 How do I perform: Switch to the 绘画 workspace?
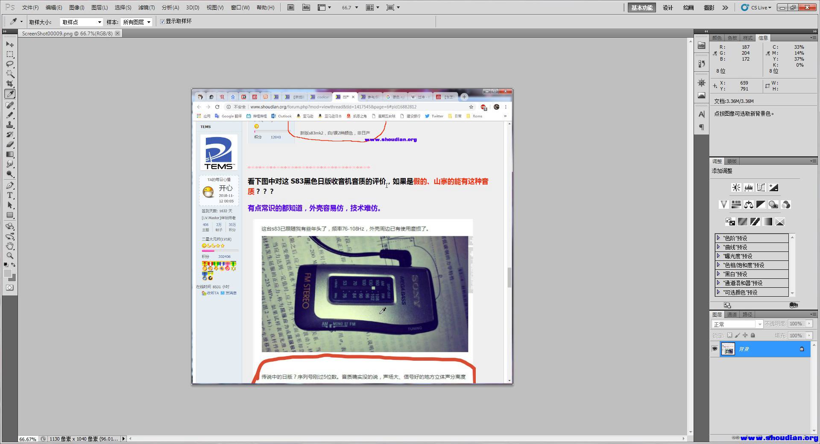[x=688, y=8]
